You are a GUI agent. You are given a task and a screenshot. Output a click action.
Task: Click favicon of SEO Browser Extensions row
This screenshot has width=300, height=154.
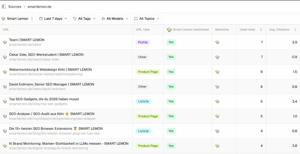pos(5,131)
